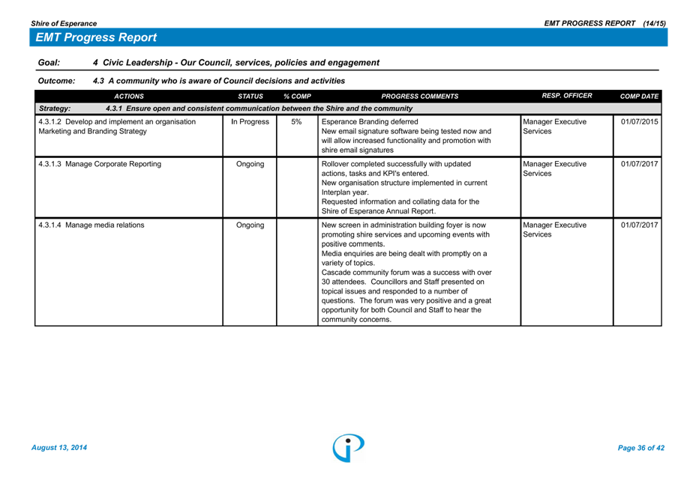Click the ACTIONS column header
Image resolution: width=696 pixels, height=492 pixels.
(x=129, y=96)
